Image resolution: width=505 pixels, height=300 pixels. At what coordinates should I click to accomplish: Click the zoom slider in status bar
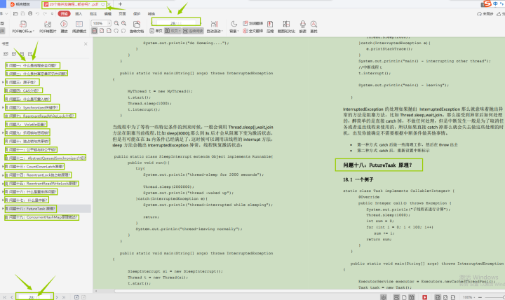[x=493, y=297]
